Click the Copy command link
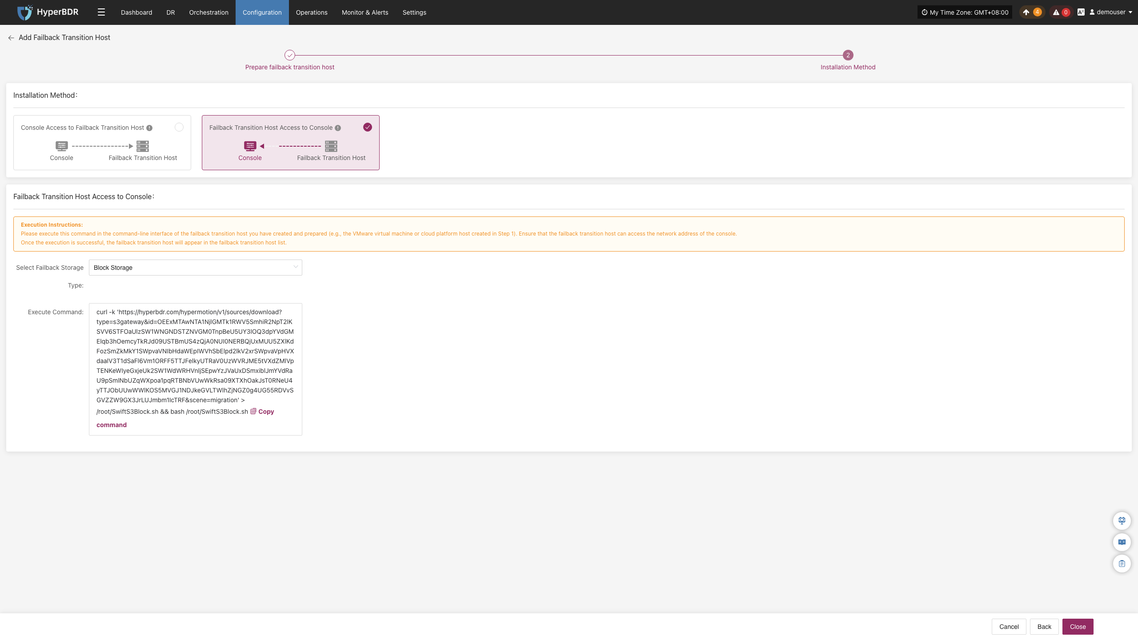The height and width of the screenshot is (640, 1138). click(x=266, y=412)
